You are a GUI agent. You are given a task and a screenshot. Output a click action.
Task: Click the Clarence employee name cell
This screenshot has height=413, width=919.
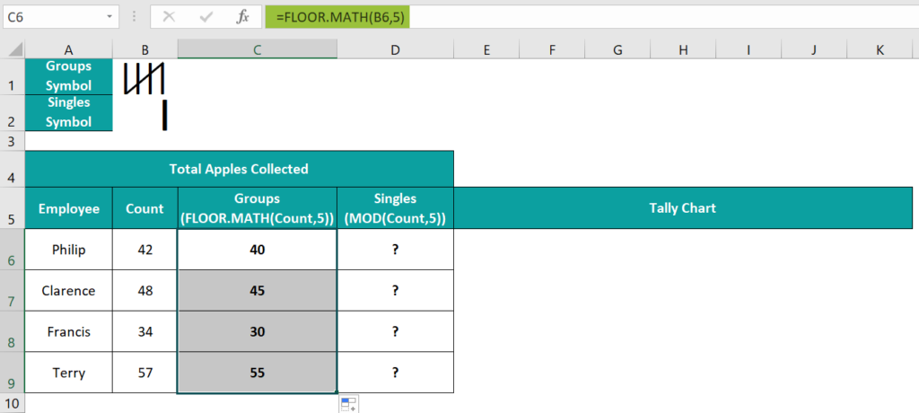tap(68, 291)
